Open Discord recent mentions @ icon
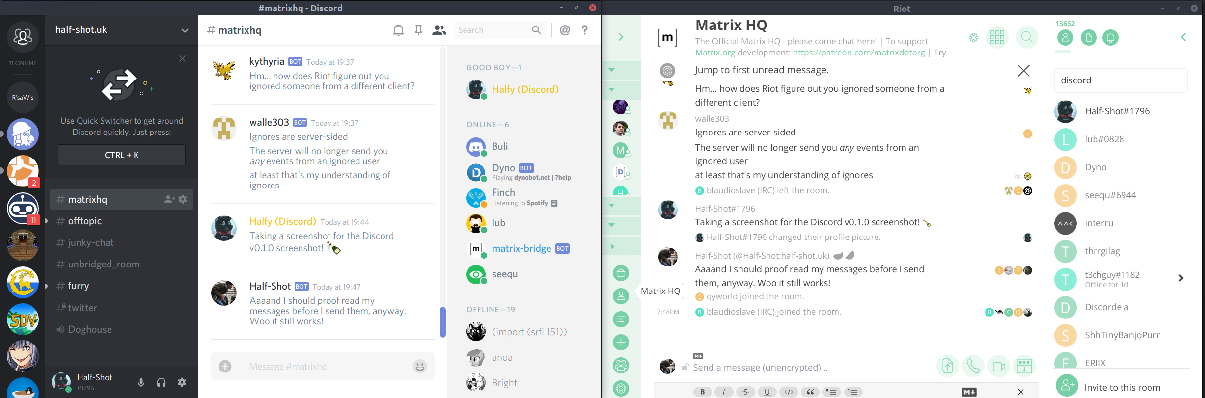The height and width of the screenshot is (398, 1205). pyautogui.click(x=565, y=30)
